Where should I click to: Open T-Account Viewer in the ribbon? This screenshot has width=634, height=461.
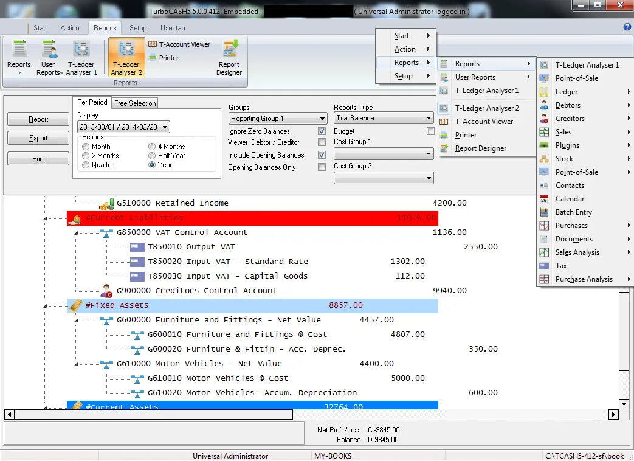pos(179,44)
